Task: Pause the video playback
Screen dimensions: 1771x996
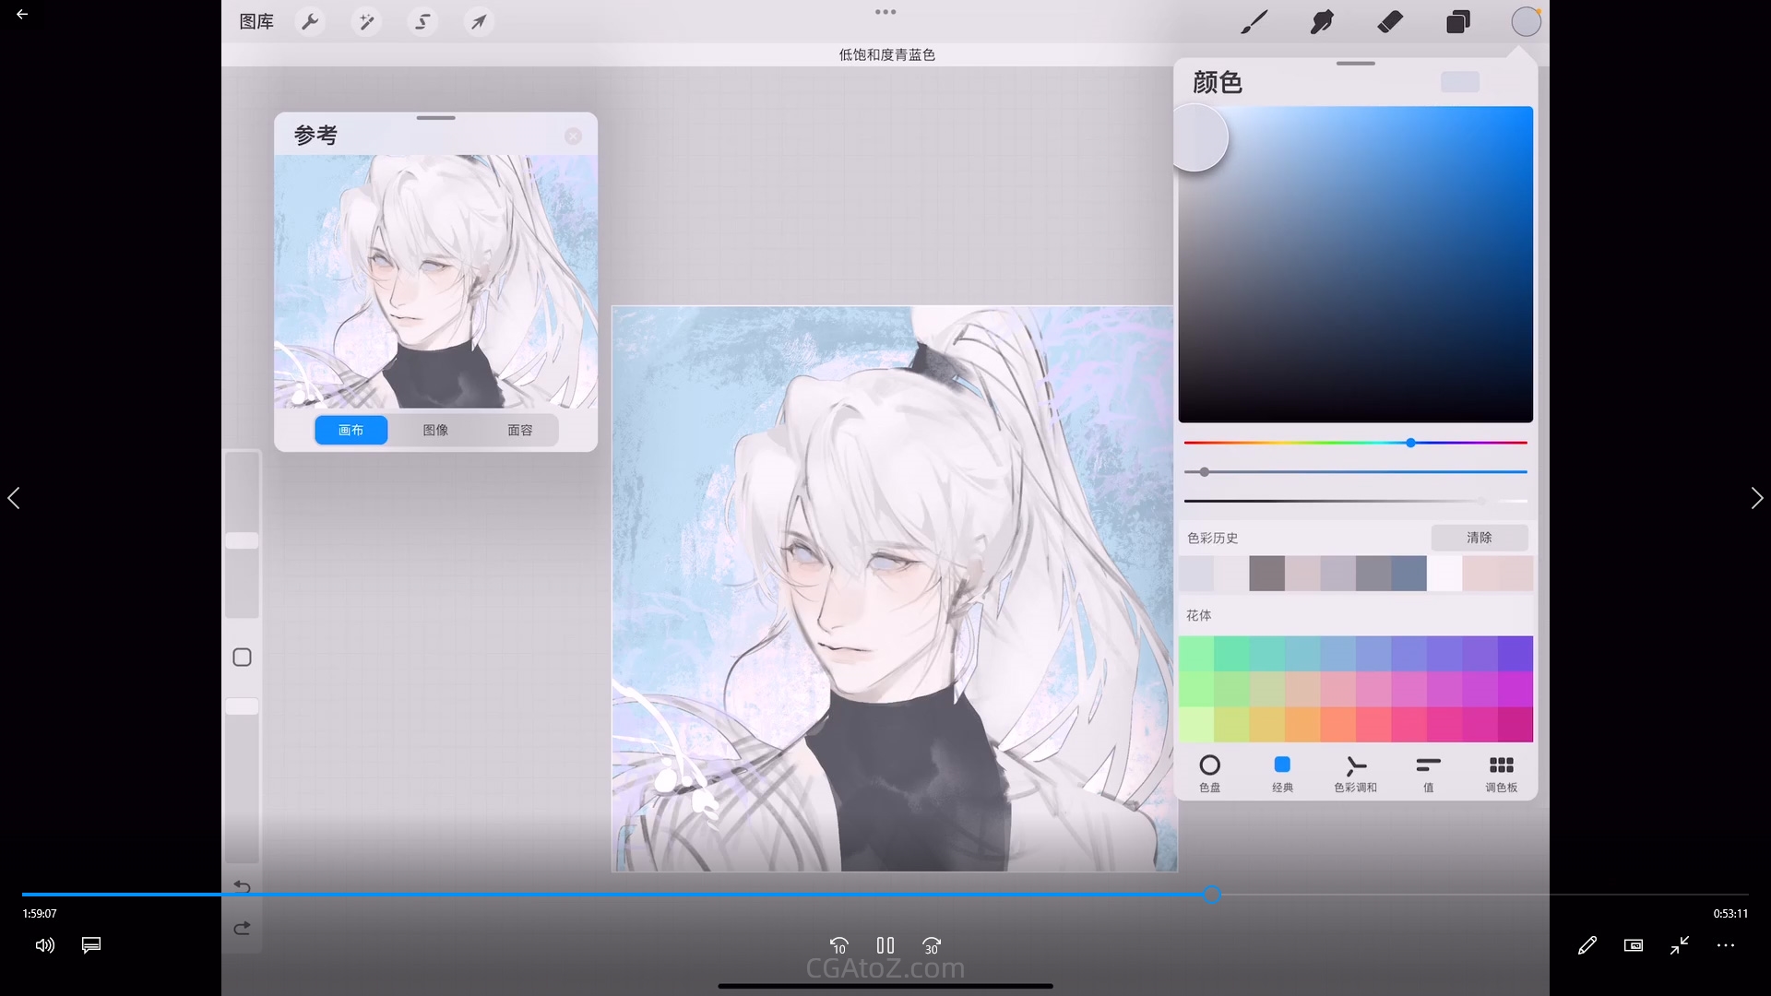Action: tap(885, 945)
